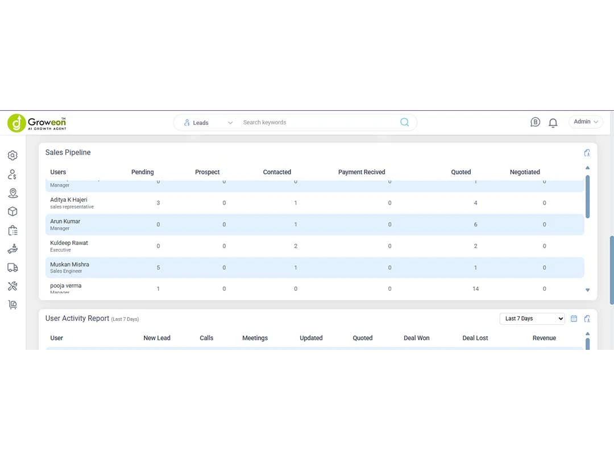Screen dimensions: 614x460
Task: Click the WhatsApp Business icon in header
Action: coord(535,122)
